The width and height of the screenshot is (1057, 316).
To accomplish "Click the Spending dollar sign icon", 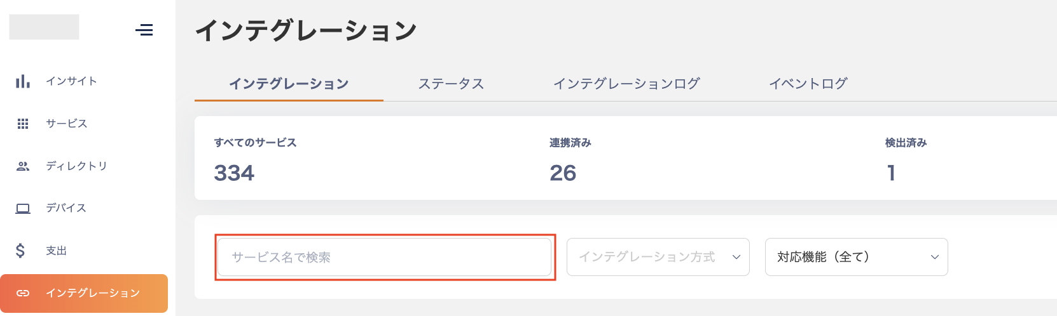I will click(x=20, y=251).
